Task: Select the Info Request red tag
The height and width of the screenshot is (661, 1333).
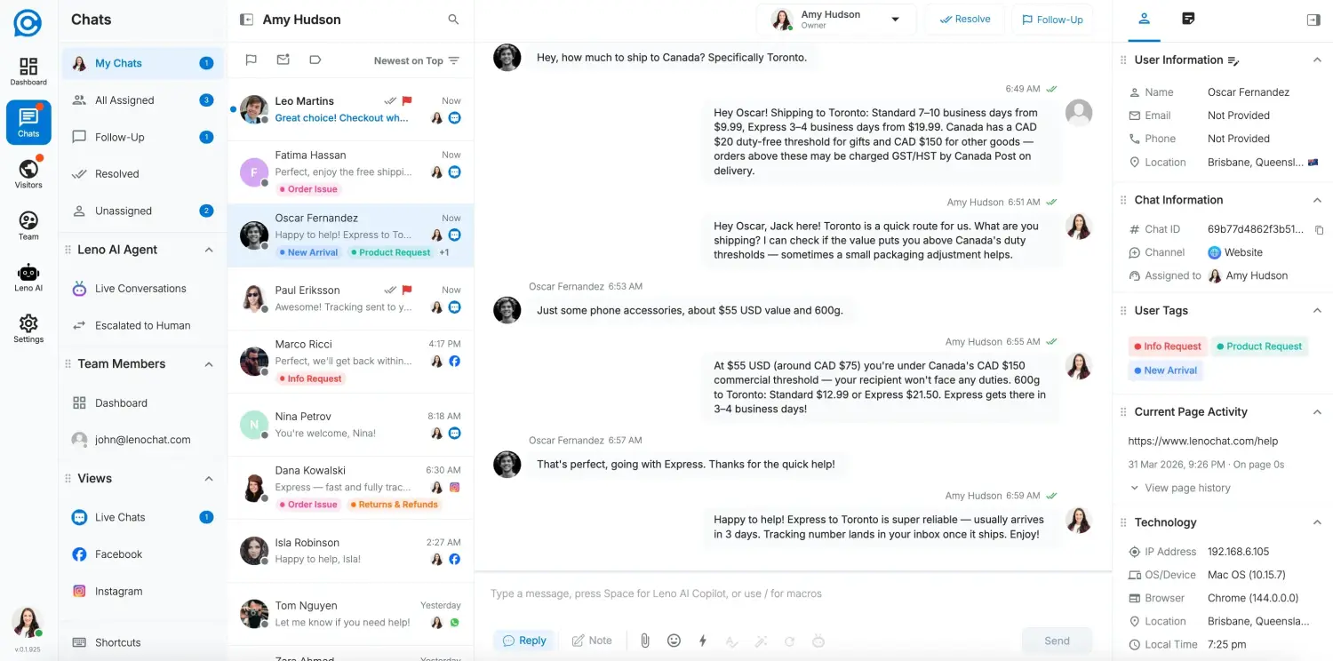Action: [x=1167, y=346]
